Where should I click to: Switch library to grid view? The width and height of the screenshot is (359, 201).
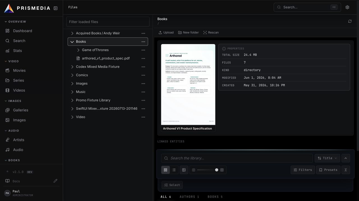[x=165, y=170]
